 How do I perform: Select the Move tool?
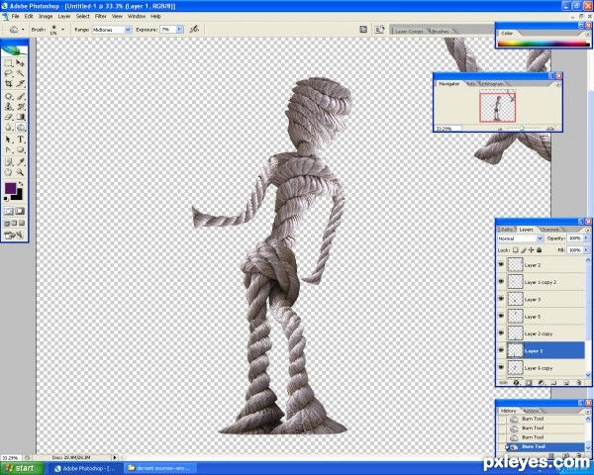pos(20,63)
